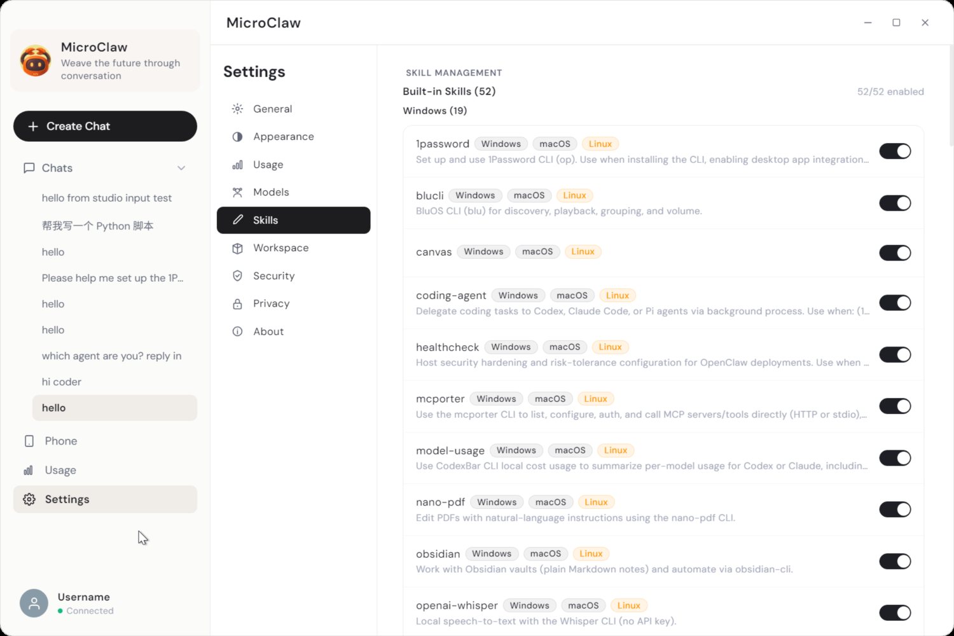
Task: Click the Workspace cube icon
Action: click(x=237, y=248)
